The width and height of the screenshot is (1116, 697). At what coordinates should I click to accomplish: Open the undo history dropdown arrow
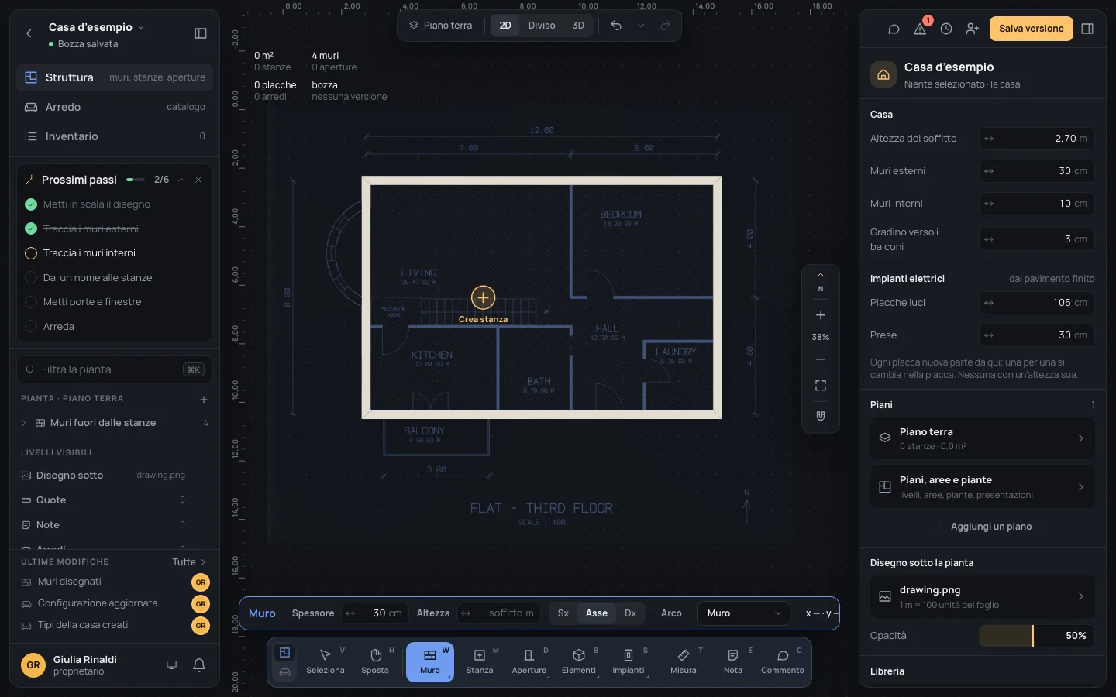tap(641, 26)
